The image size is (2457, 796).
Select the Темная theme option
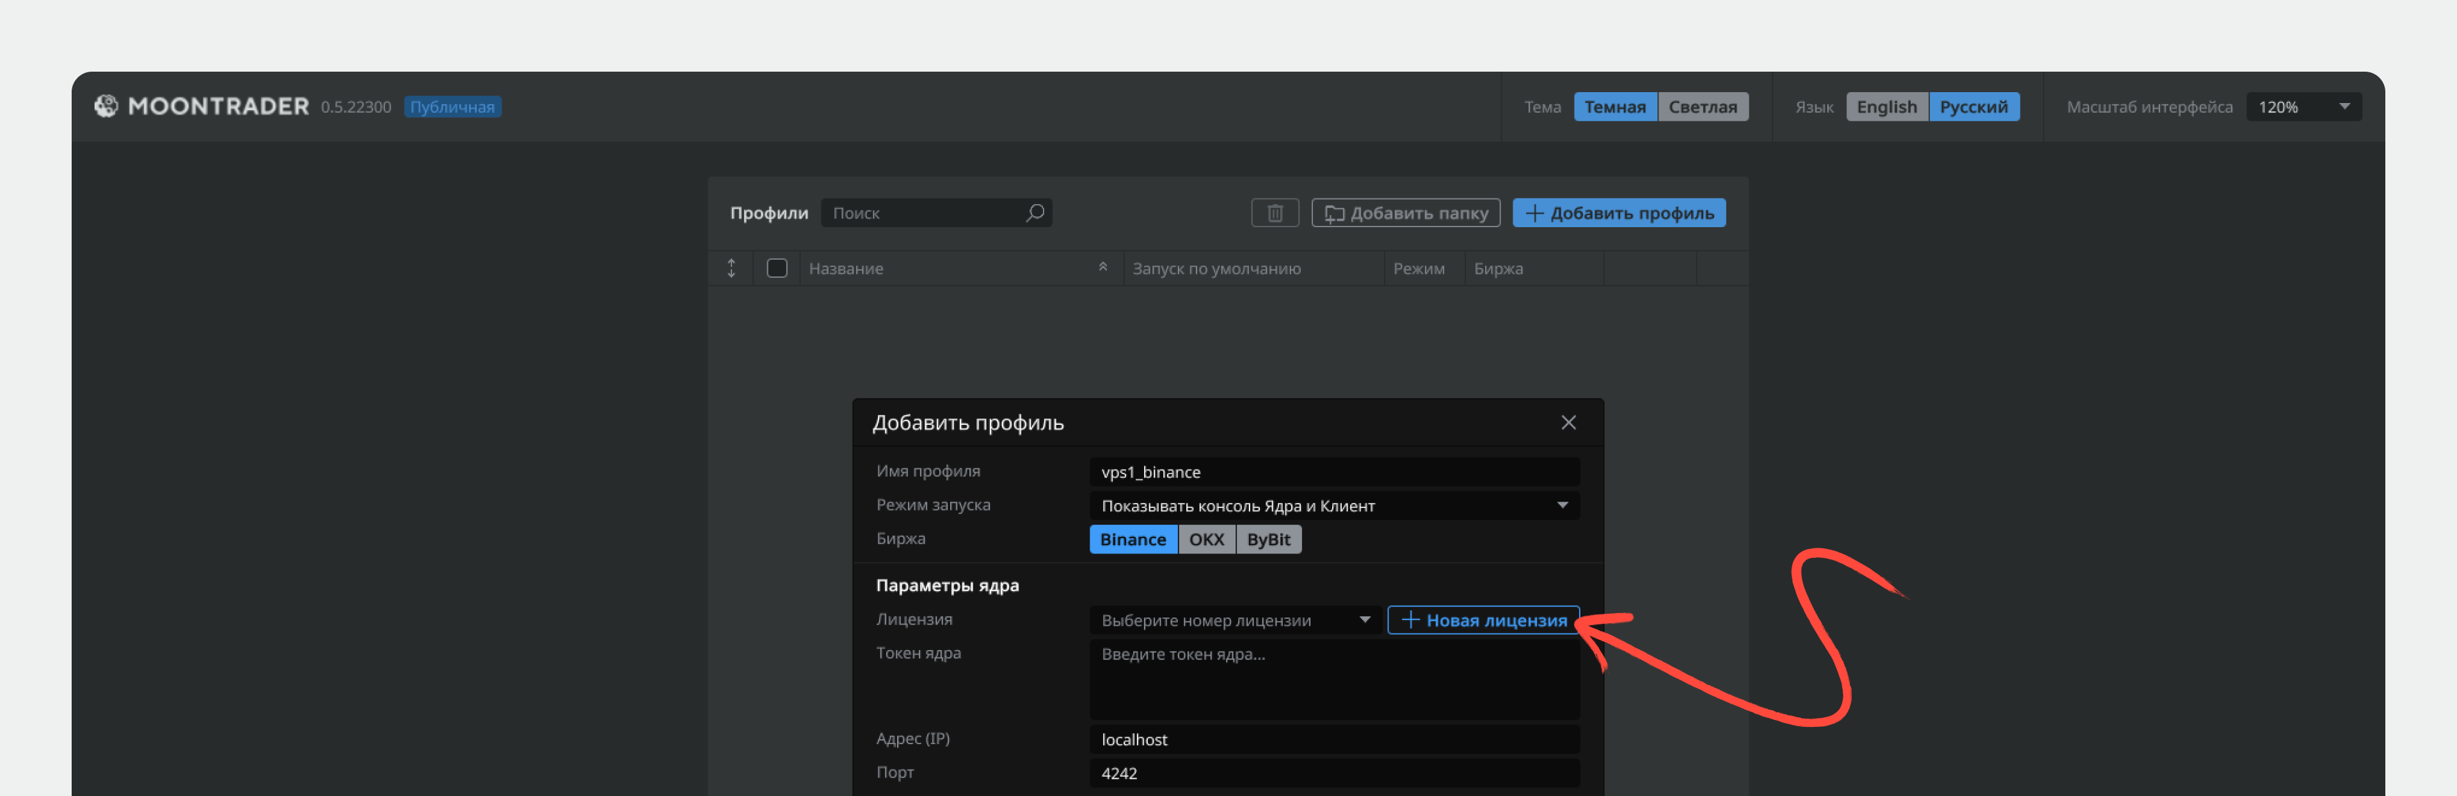click(x=1615, y=107)
